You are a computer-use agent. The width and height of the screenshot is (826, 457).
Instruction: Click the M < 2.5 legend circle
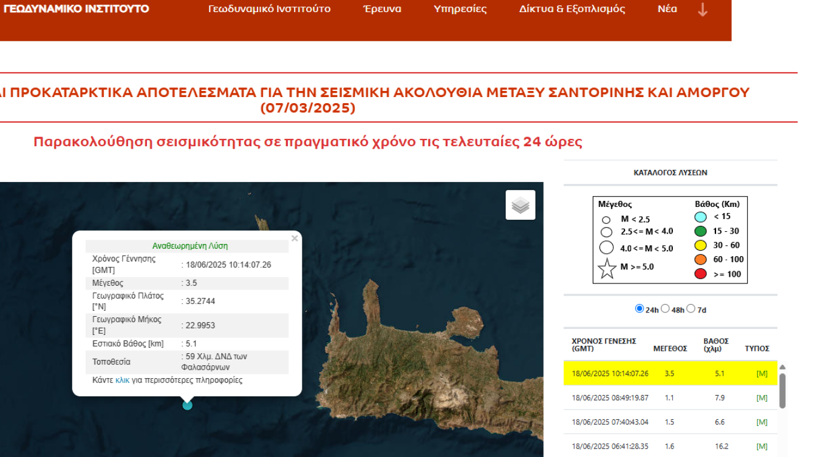[606, 220]
